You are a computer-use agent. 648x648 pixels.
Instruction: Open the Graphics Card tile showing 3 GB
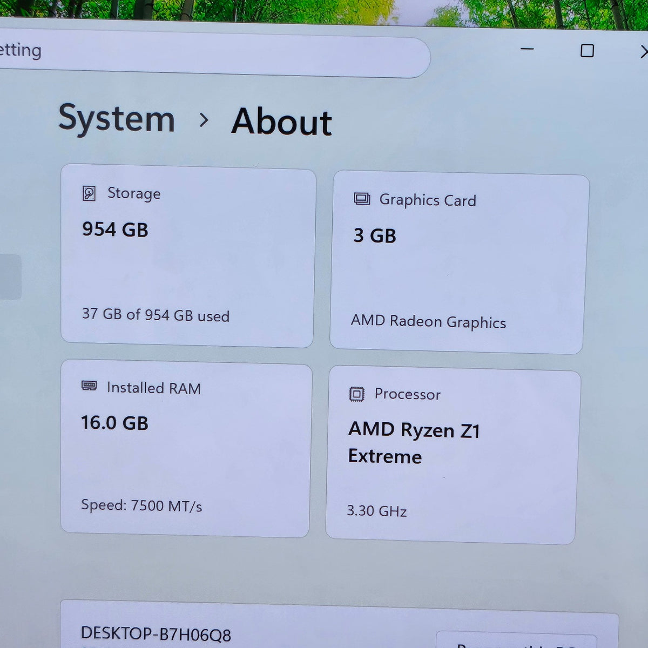(x=459, y=262)
